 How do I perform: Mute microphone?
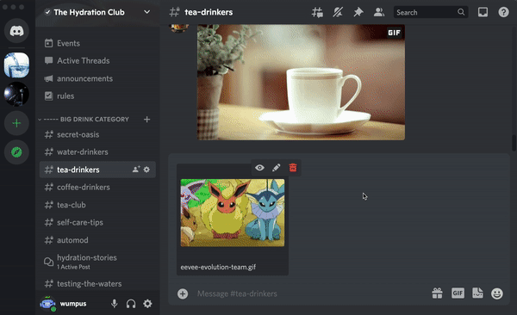[x=114, y=304]
